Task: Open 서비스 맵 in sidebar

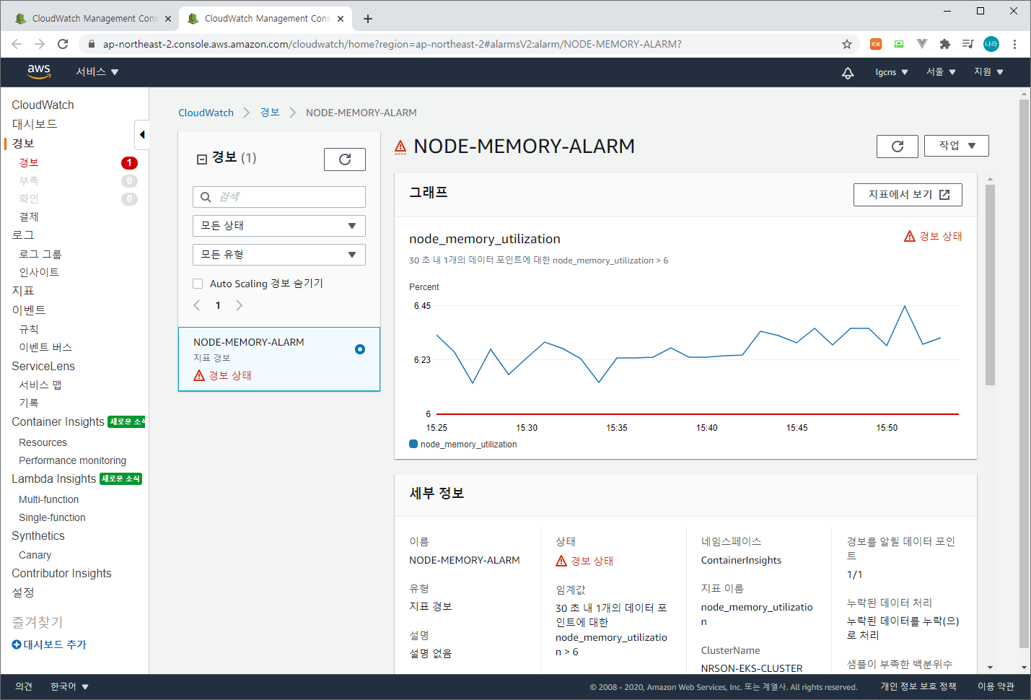Action: coord(40,385)
